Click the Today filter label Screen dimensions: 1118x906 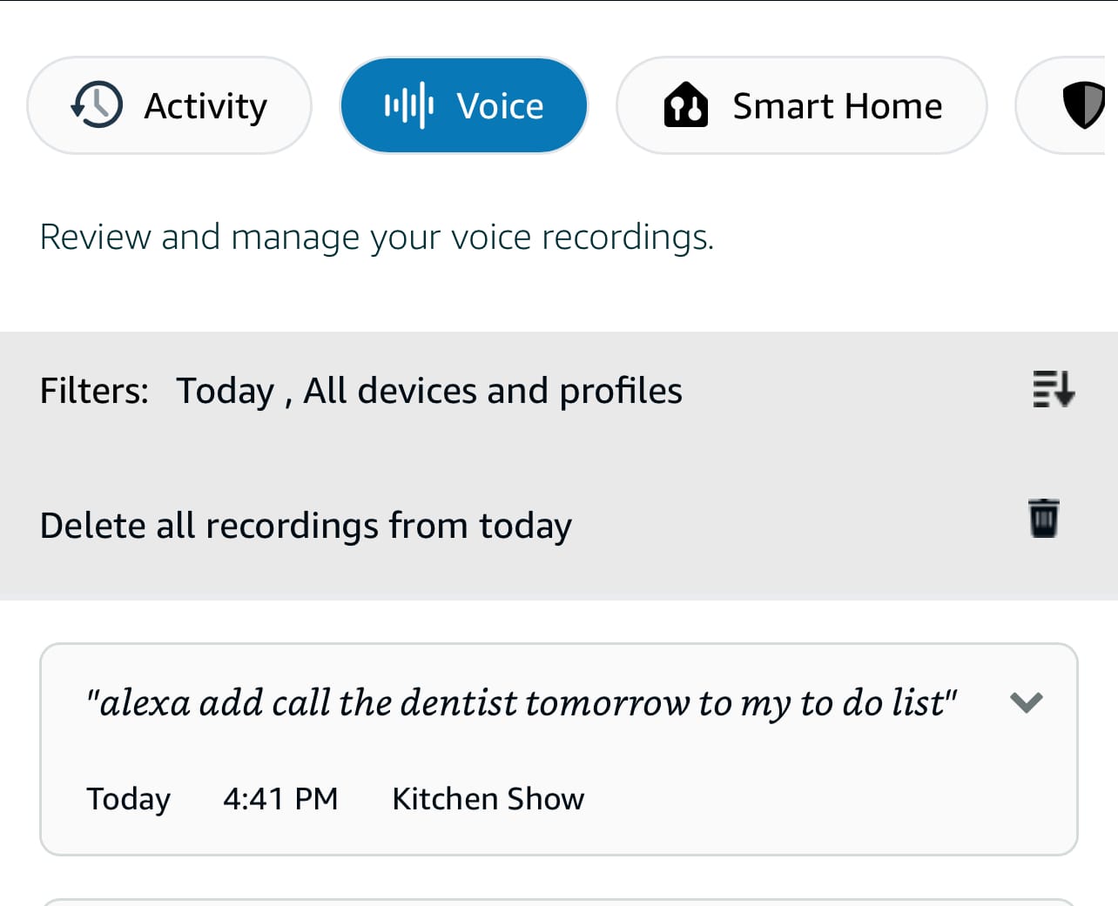226,391
